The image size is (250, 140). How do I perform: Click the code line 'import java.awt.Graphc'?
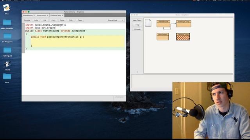coord(40,28)
